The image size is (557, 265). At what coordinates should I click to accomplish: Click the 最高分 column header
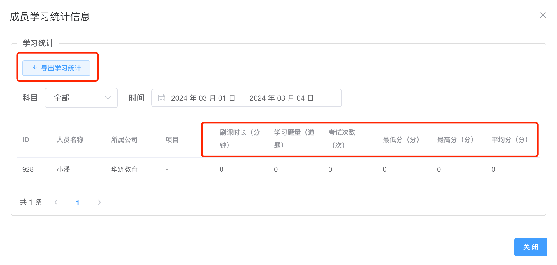tap(455, 139)
